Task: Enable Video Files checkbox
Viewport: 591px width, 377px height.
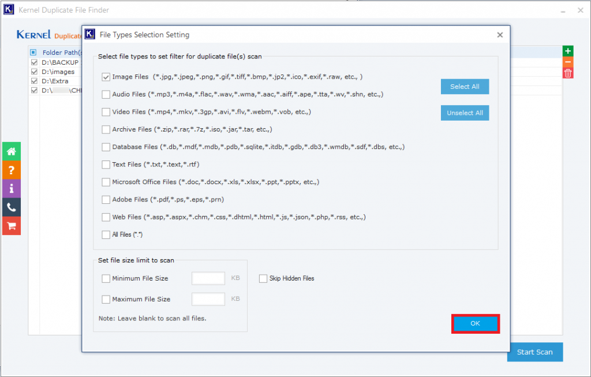Action: pyautogui.click(x=106, y=112)
